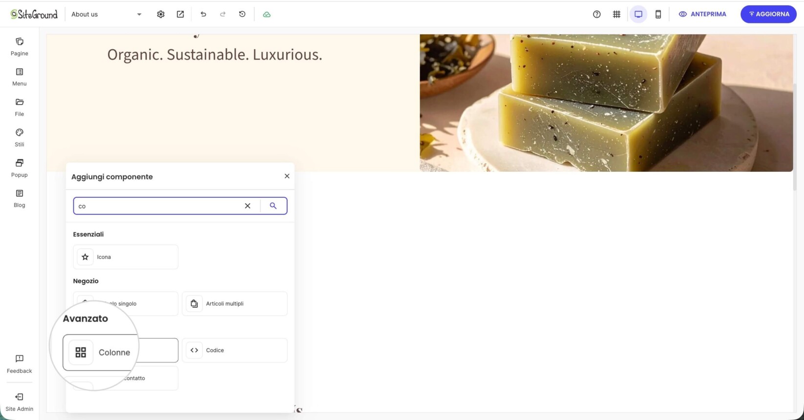Click the AGGIORNA publish button
This screenshot has width=804, height=420.
(768, 14)
